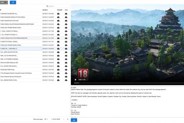Click transfer status cloud for ISRAEL-PALESTINIANS-RAMADAN row
The width and height of the screenshot is (184, 123).
point(58,24)
